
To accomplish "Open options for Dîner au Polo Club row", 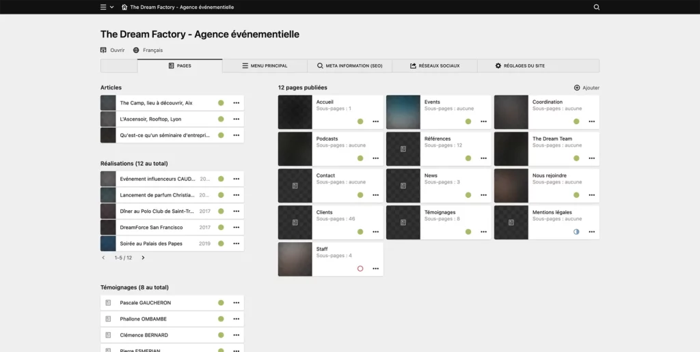I will tap(236, 211).
